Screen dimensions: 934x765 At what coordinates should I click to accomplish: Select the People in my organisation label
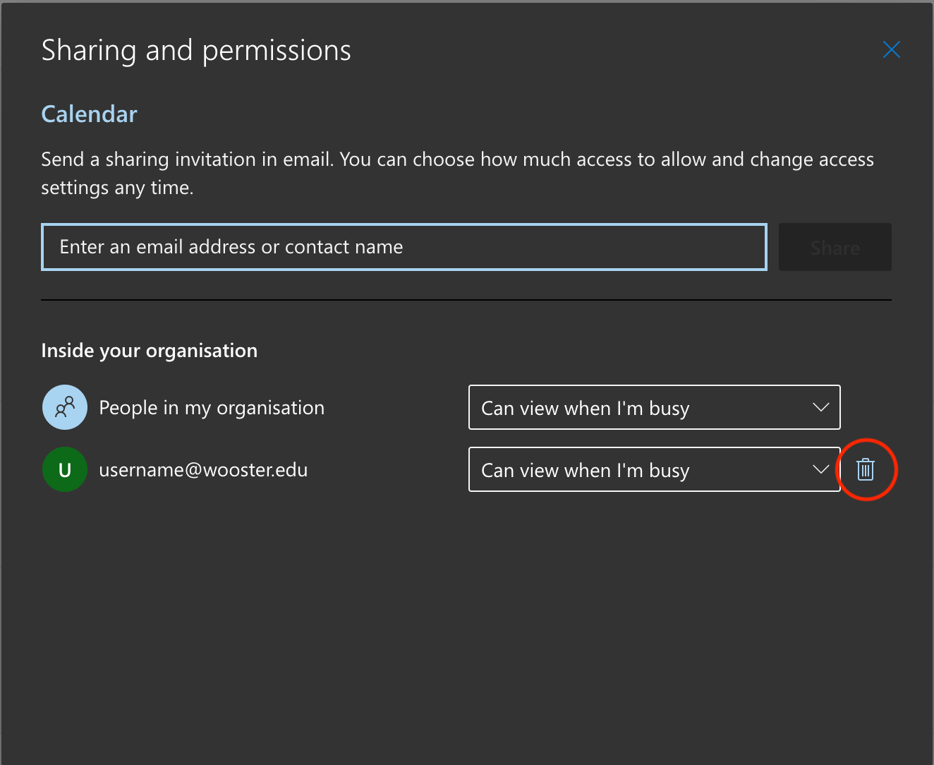tap(212, 408)
